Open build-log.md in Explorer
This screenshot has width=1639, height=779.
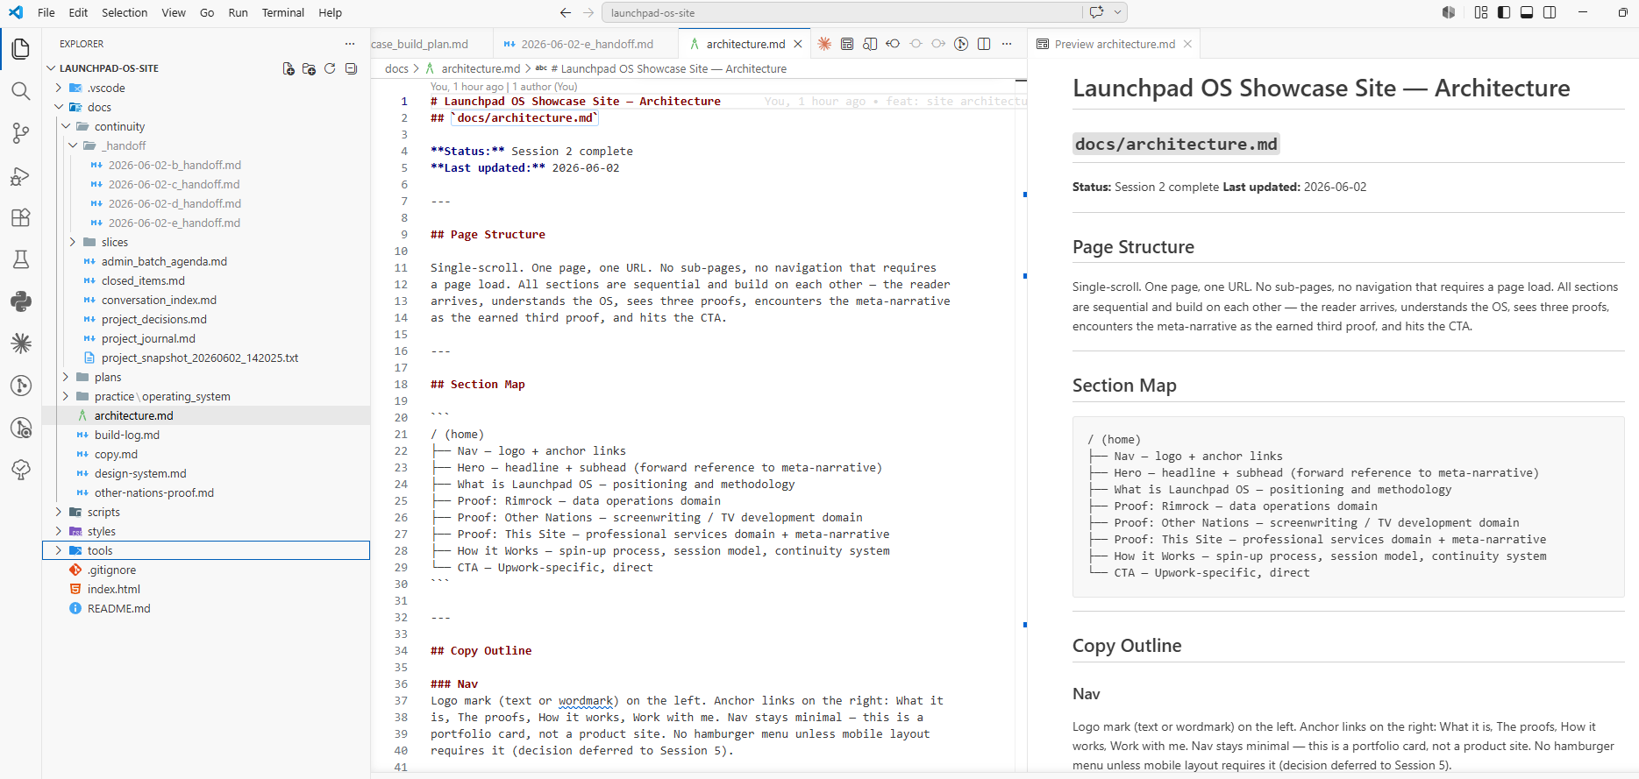pos(127,435)
